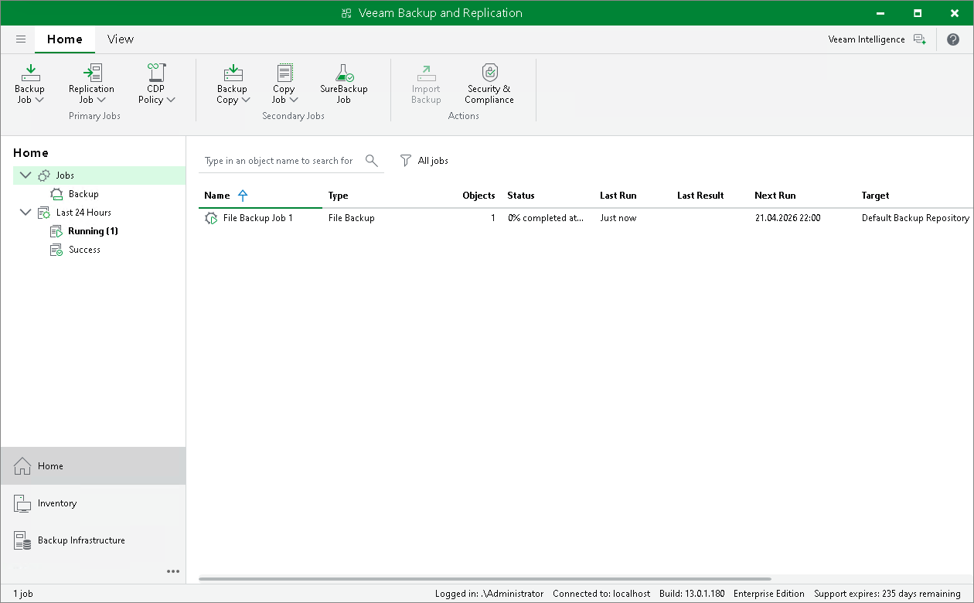The image size is (974, 603).
Task: Click the Home view house icon
Action: 22,466
